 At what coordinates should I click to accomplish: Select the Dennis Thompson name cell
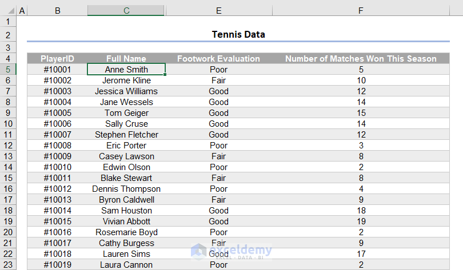click(x=126, y=189)
